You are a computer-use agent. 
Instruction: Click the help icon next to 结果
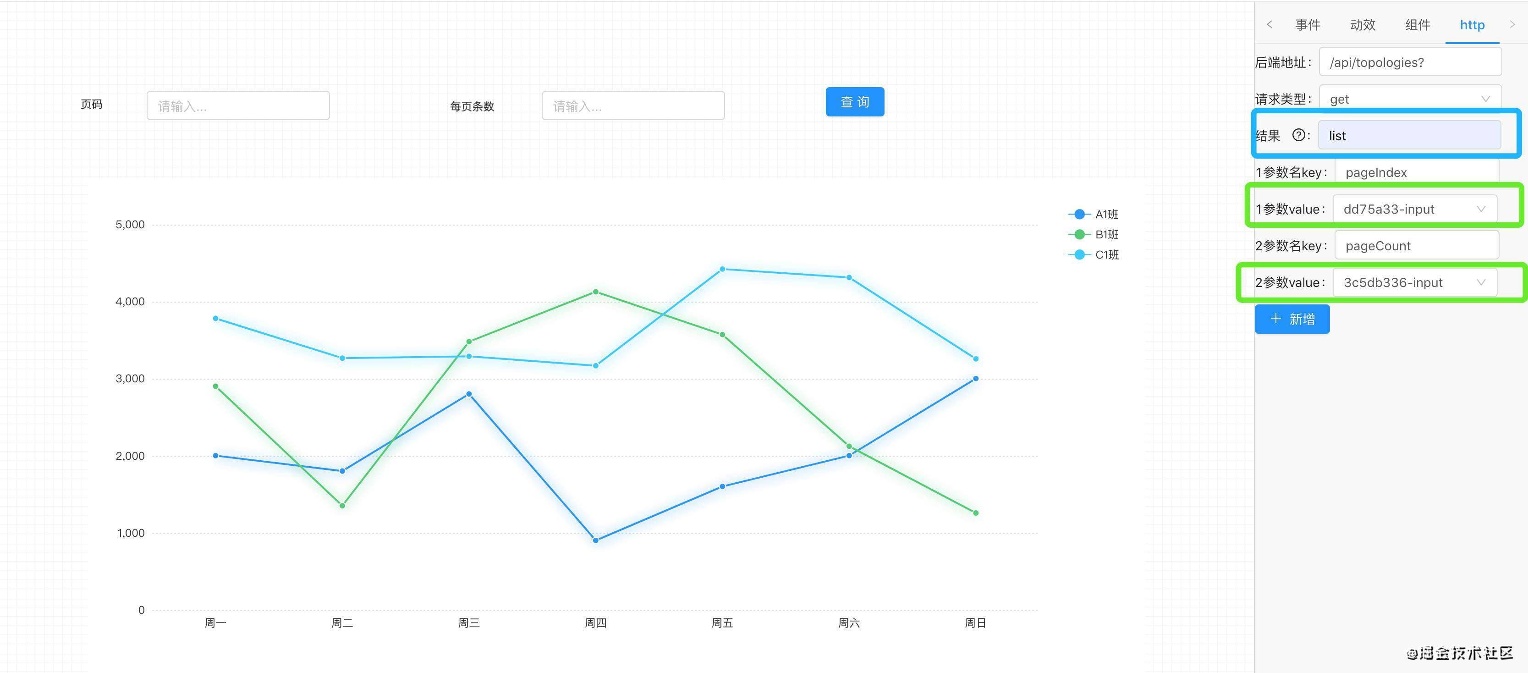click(1298, 135)
